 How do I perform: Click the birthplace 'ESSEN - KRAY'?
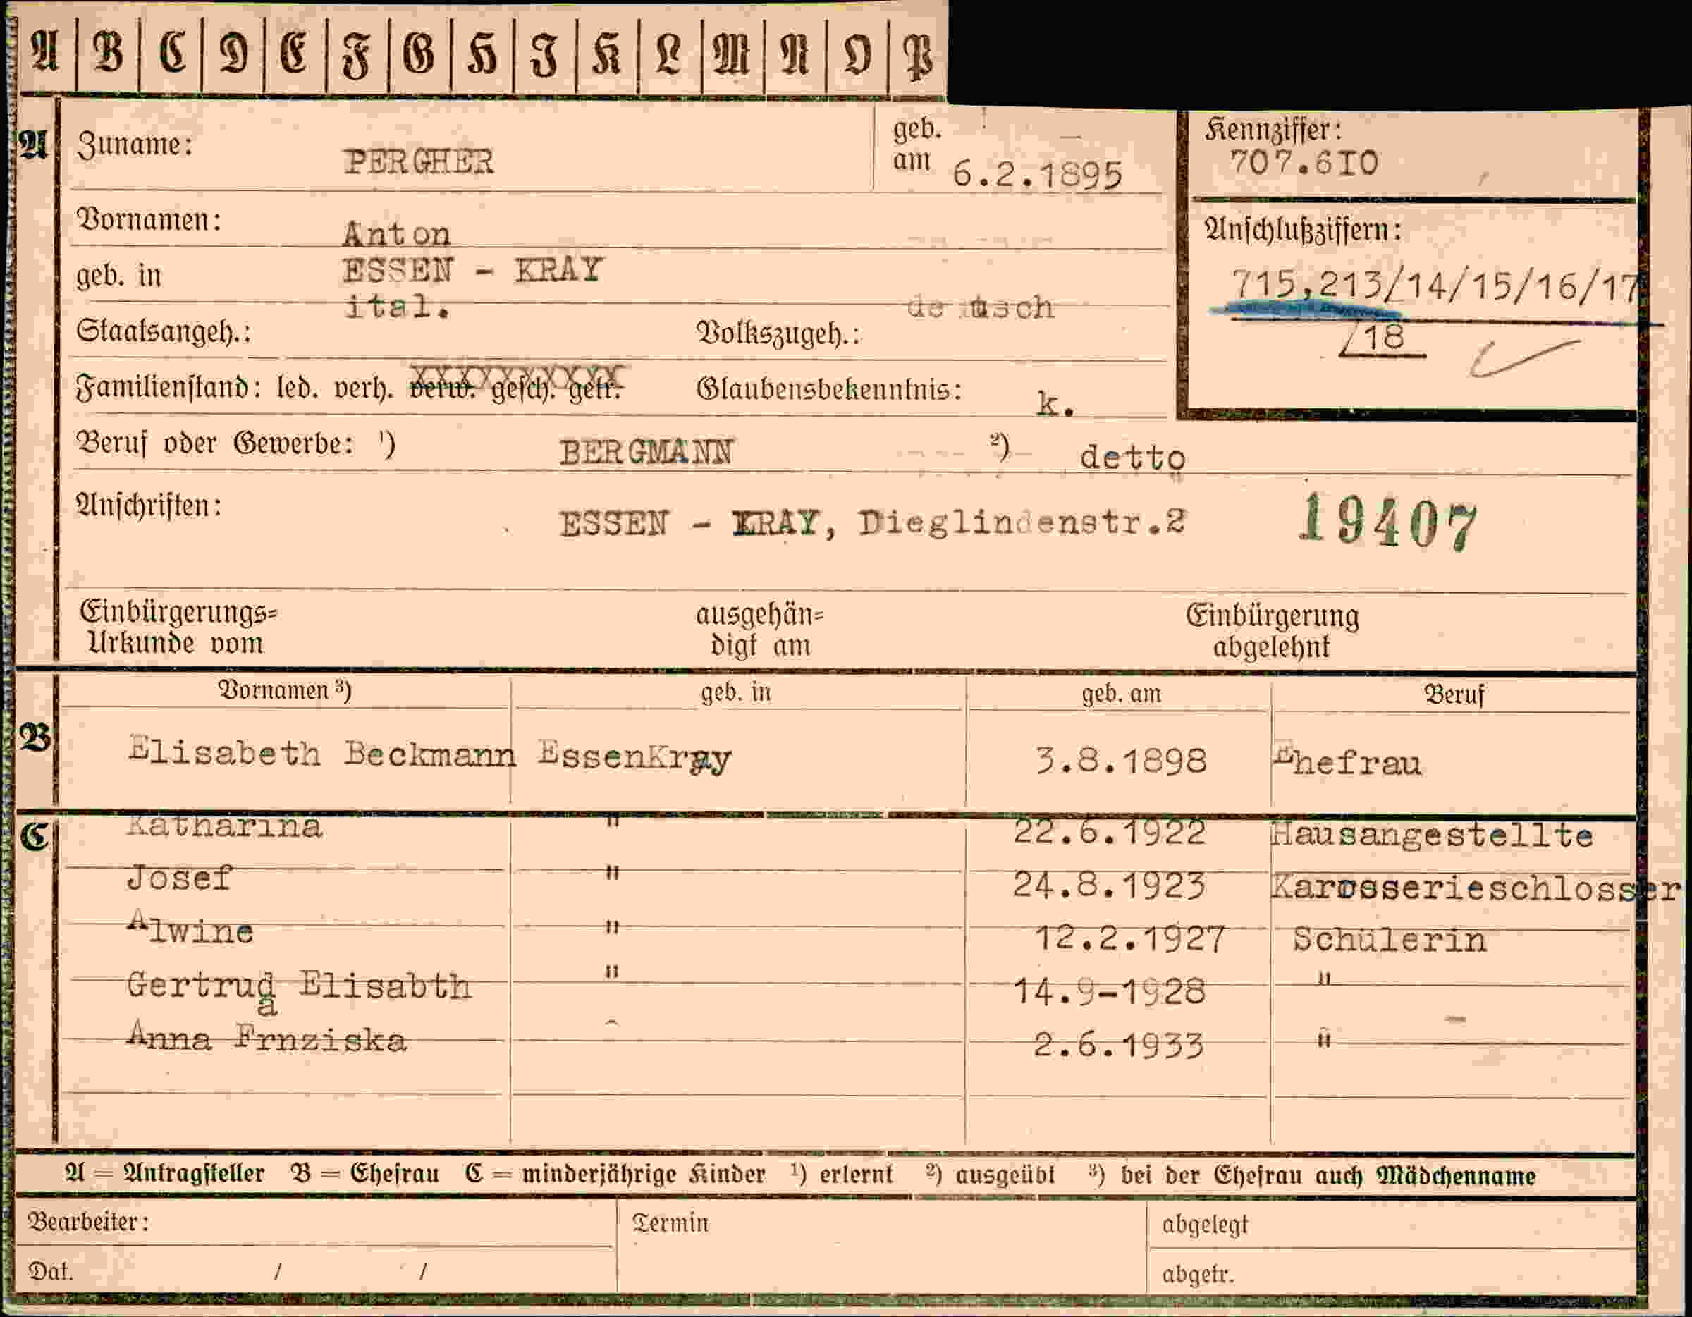(472, 270)
